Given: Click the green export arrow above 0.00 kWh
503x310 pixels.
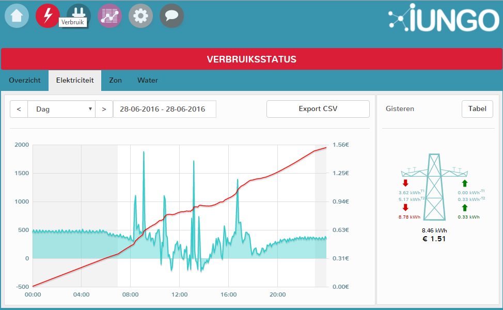Looking at the screenshot, I should [465, 183].
